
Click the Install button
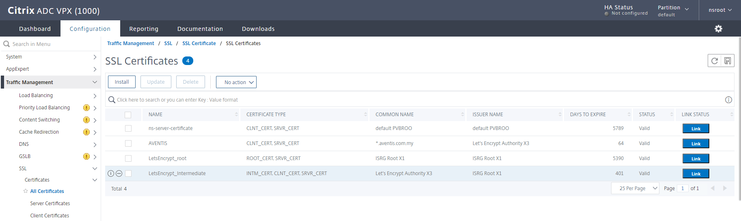[122, 82]
